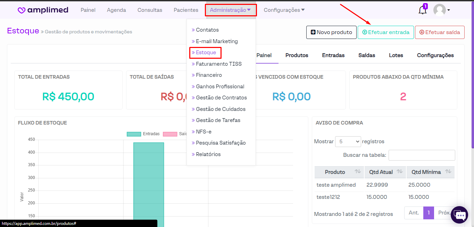Viewport: 474px width, 227px height.
Task: Open Pacientes in the top navigation
Action: (186, 10)
